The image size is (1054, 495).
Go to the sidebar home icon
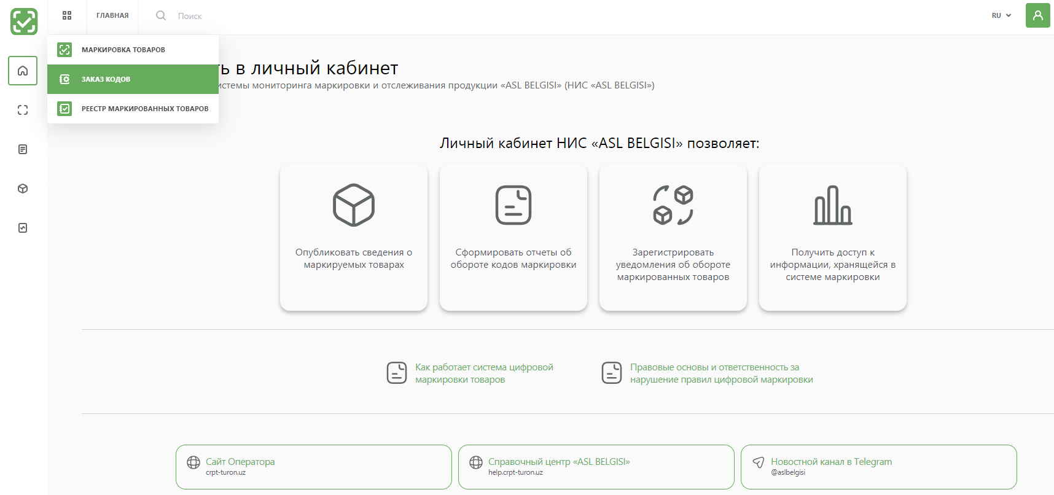[x=23, y=71]
